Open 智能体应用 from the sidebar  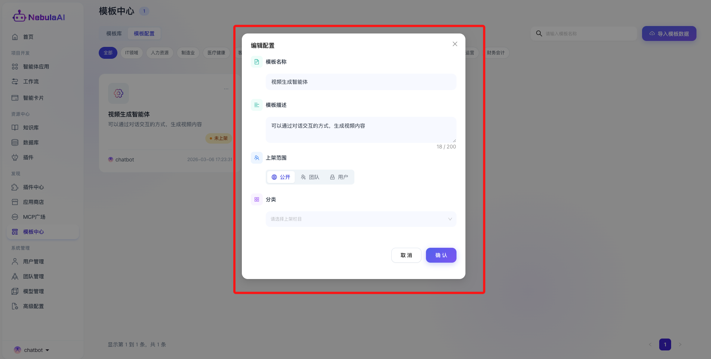pyautogui.click(x=36, y=67)
